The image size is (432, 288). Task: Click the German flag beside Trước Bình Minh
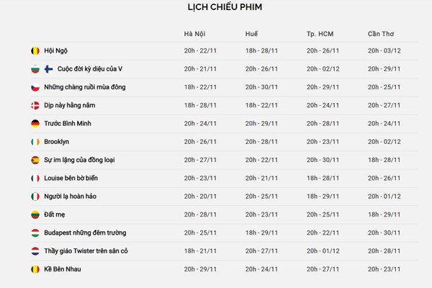coord(35,123)
